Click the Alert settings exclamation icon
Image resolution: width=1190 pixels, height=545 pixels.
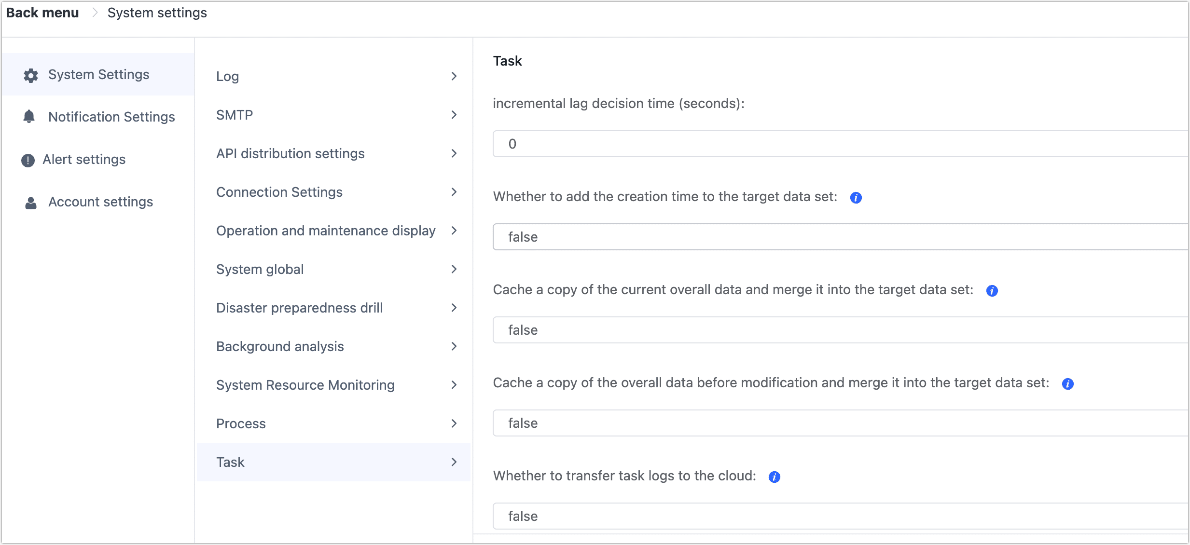pos(28,160)
